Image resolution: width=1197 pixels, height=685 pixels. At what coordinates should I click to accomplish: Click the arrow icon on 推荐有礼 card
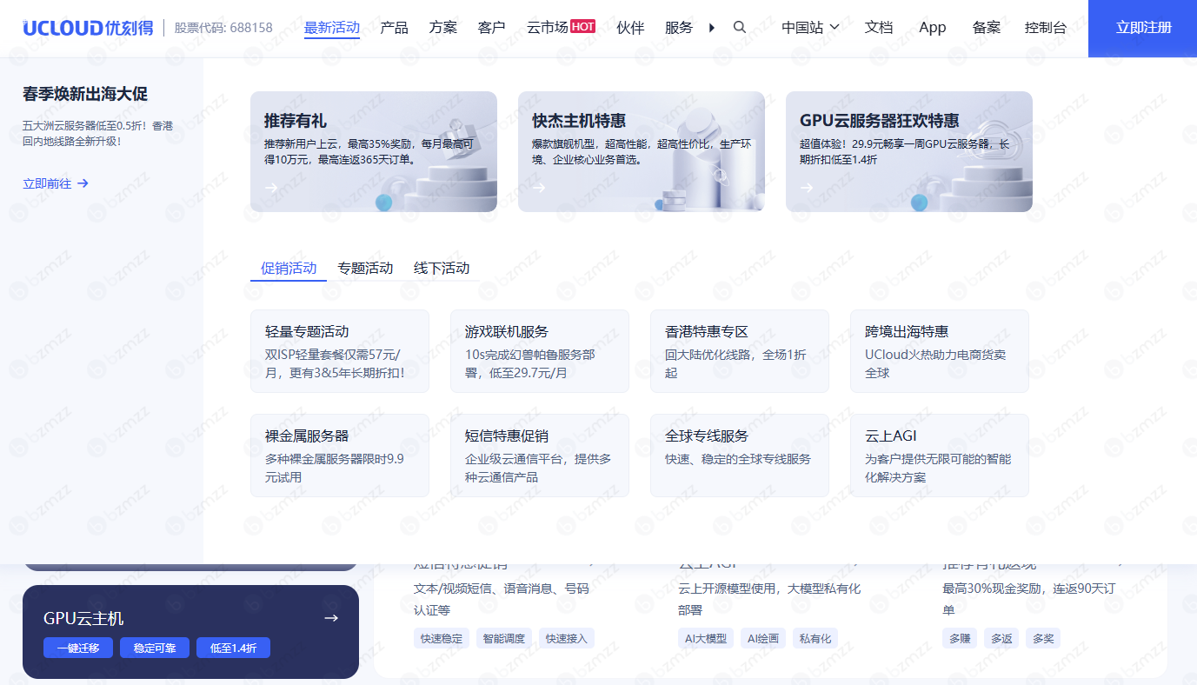pos(271,187)
